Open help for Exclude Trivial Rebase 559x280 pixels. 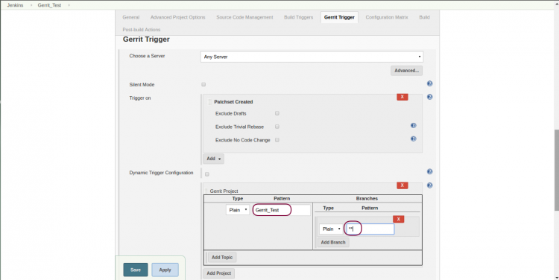click(x=413, y=125)
